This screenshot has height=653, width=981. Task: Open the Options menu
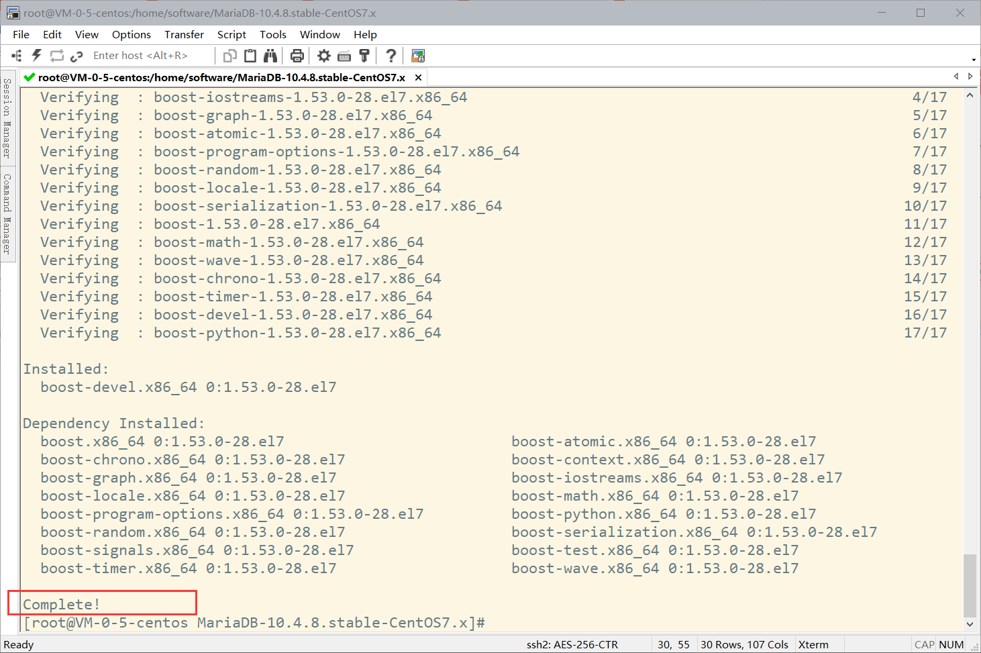pos(132,34)
